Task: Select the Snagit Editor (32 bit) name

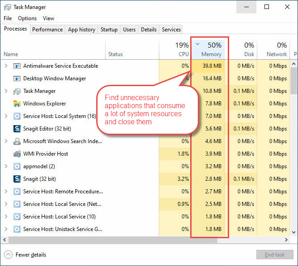Action: tap(47, 129)
